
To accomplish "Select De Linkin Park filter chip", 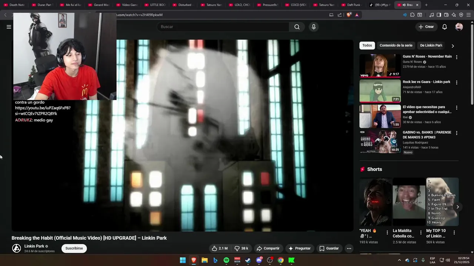I will coord(431,45).
